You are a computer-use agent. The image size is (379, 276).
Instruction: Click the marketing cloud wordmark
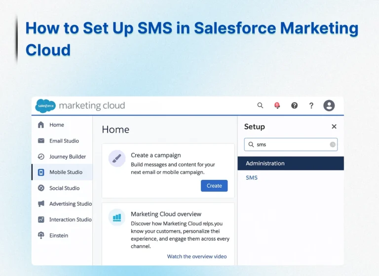point(92,106)
